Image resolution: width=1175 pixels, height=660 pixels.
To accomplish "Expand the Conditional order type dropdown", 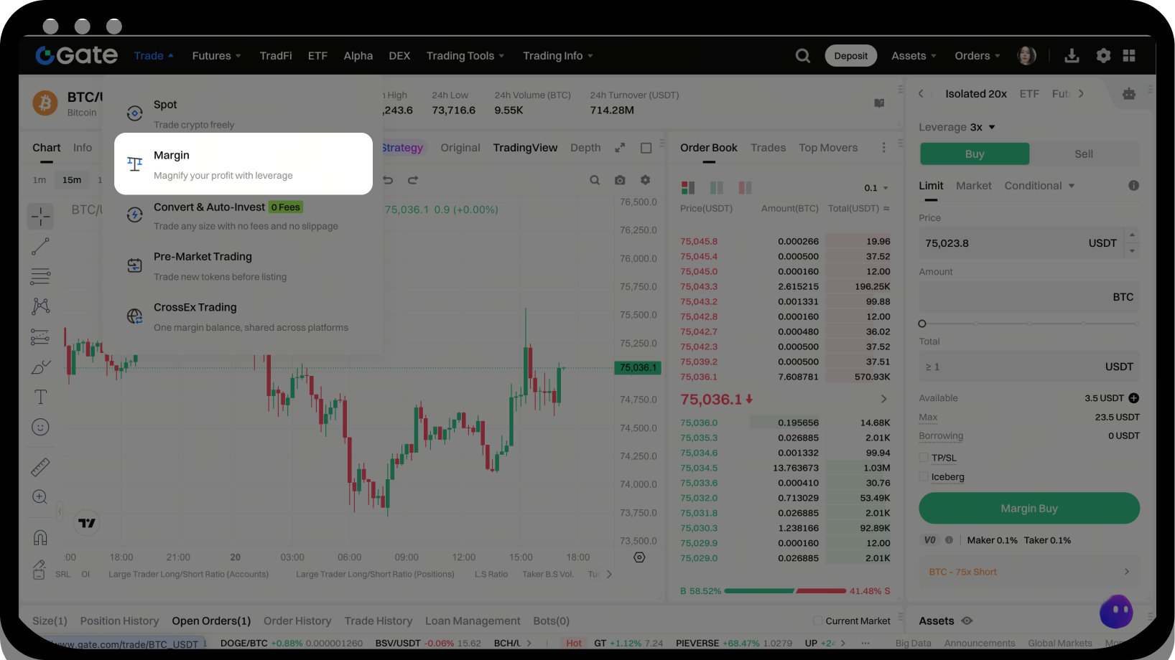I will pyautogui.click(x=1039, y=186).
